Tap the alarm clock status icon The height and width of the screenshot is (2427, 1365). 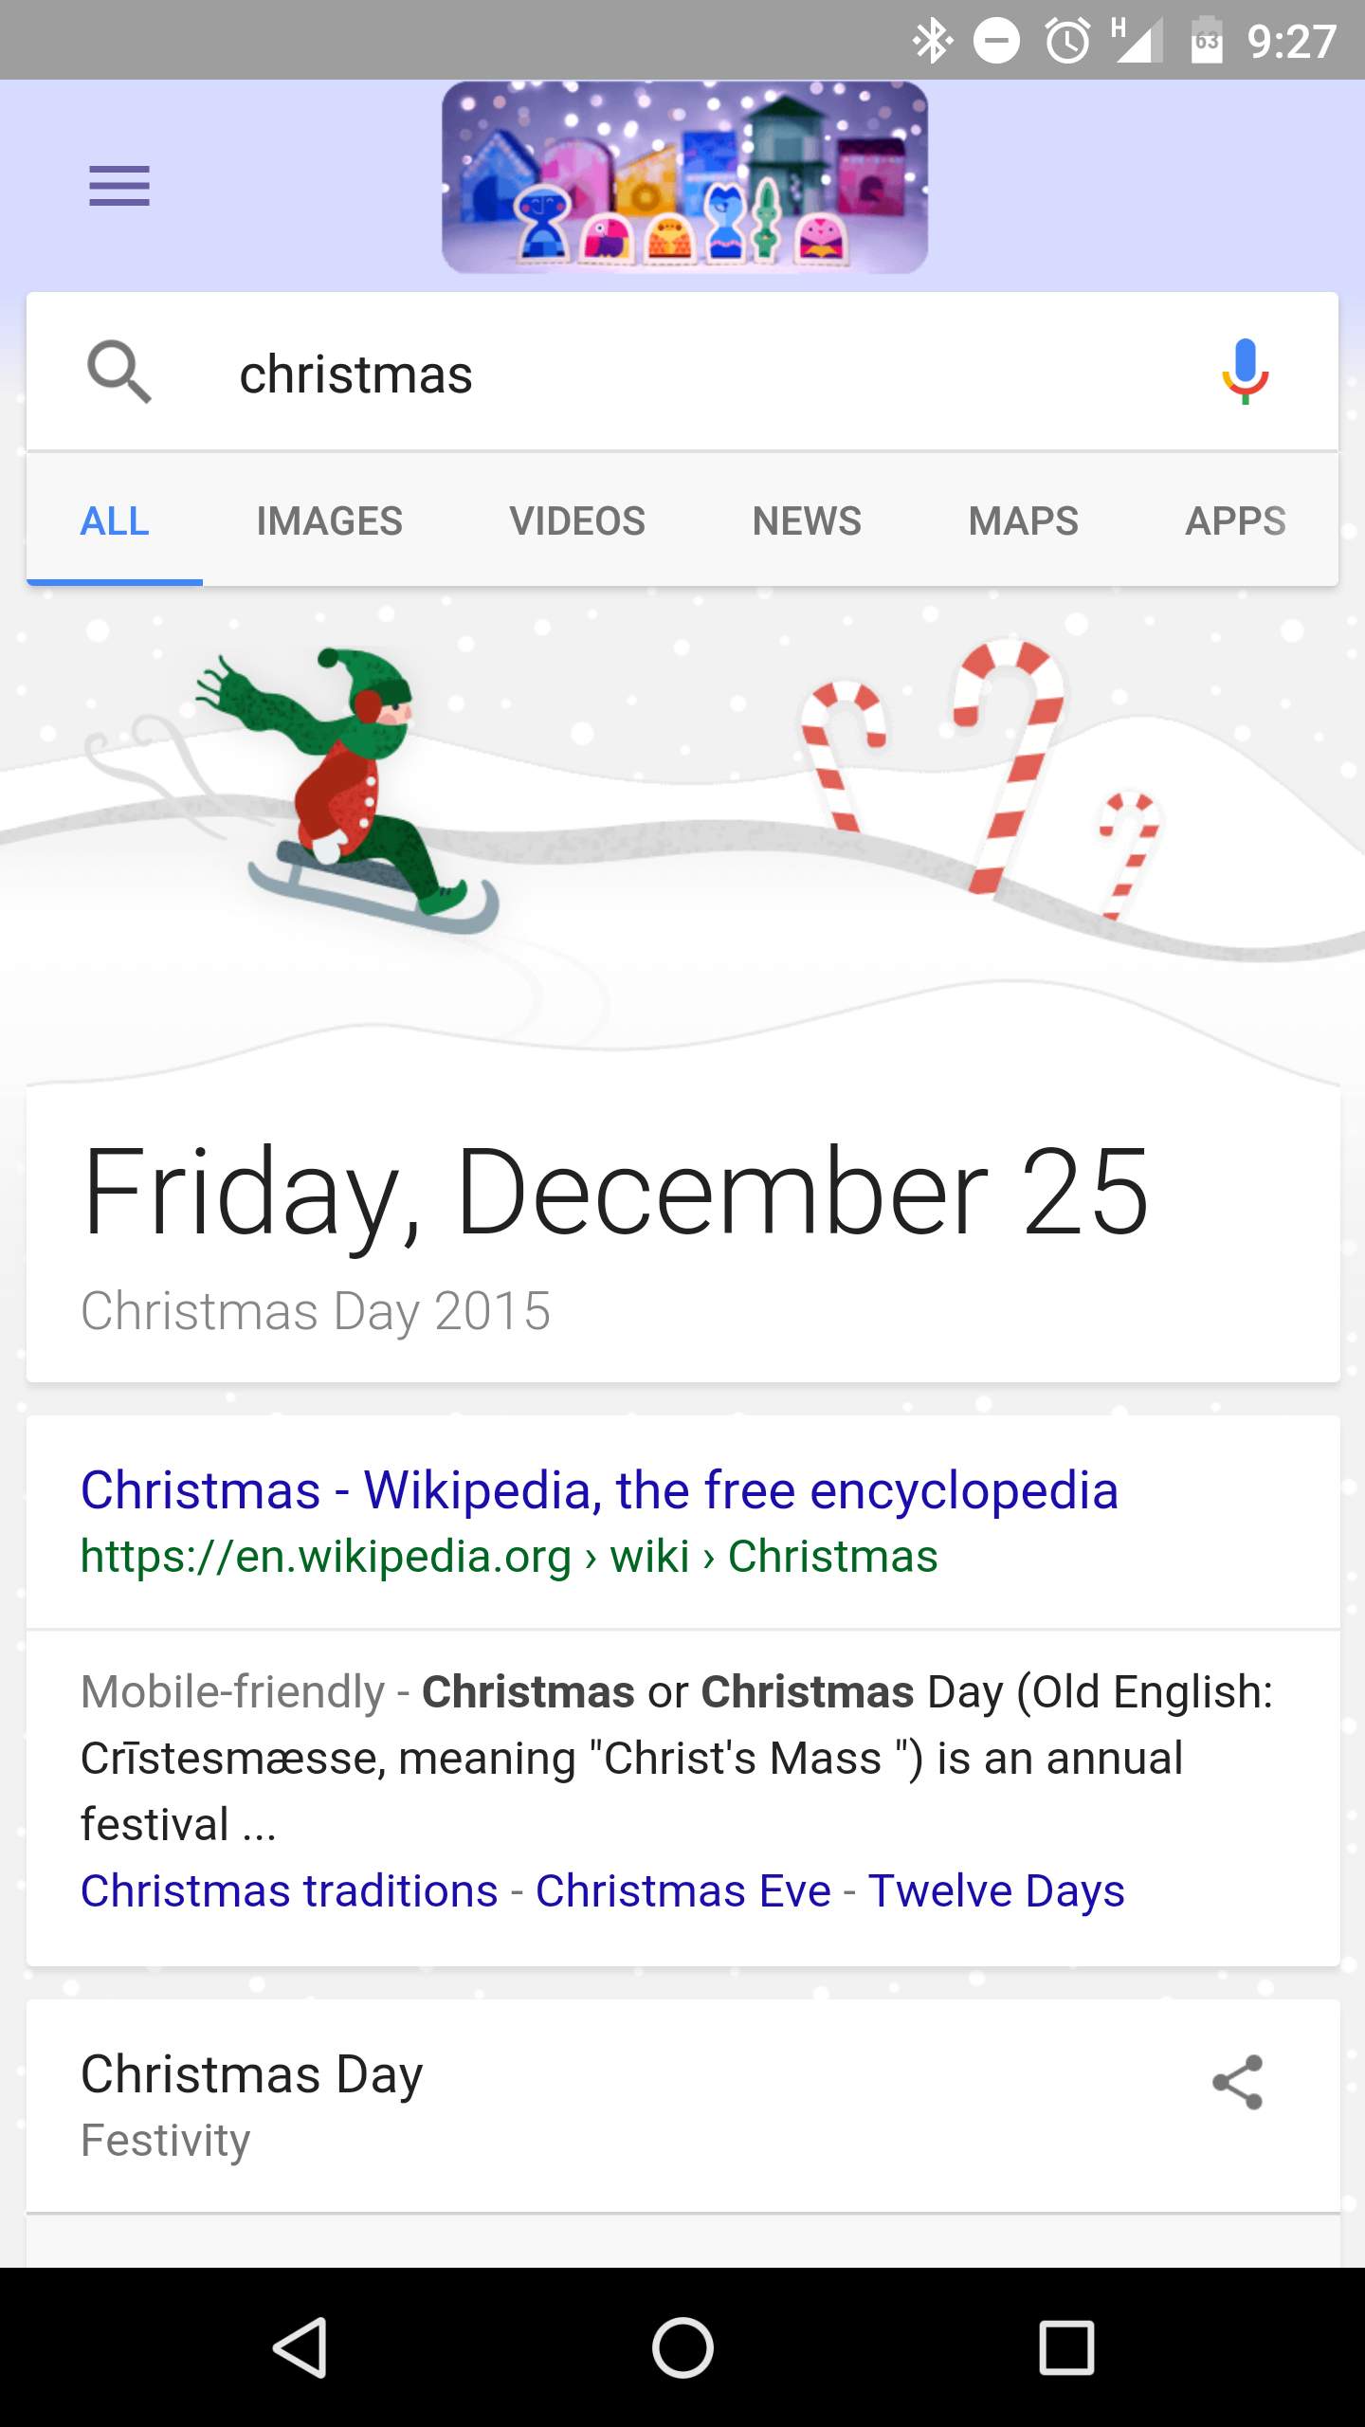click(x=1067, y=41)
